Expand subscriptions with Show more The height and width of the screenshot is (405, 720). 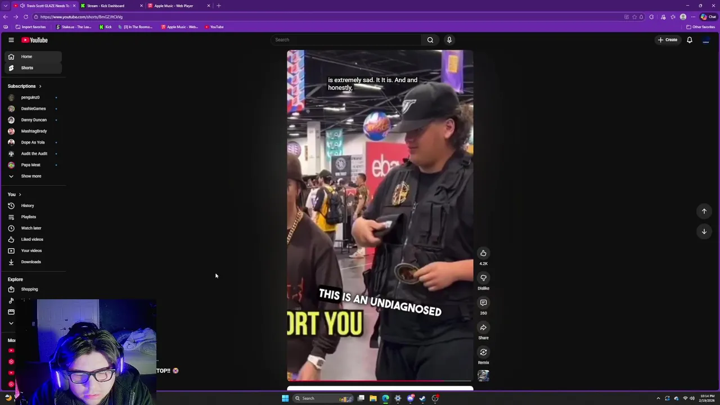(33, 176)
